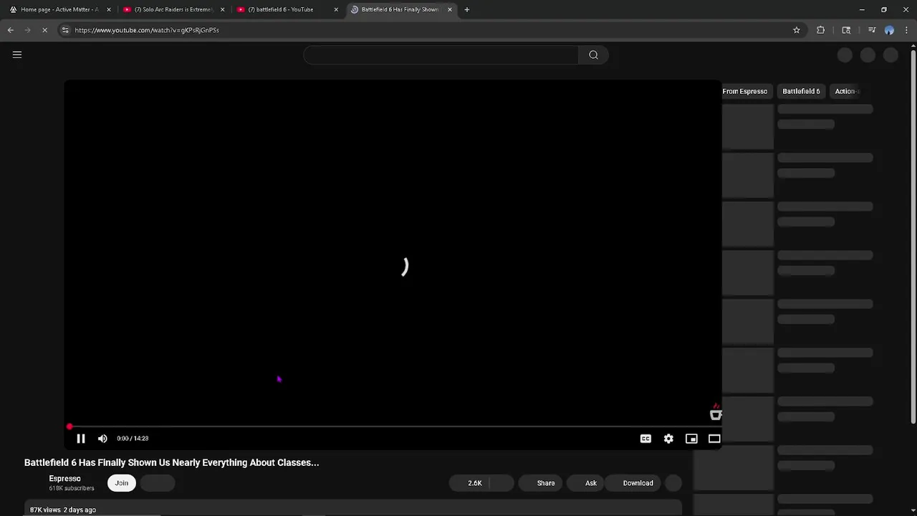Open video player settings gear
Screen dimensions: 917x516
[x=668, y=439]
